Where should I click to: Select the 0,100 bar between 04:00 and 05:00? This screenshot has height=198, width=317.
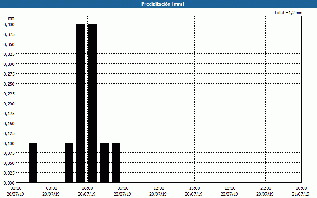click(x=69, y=163)
